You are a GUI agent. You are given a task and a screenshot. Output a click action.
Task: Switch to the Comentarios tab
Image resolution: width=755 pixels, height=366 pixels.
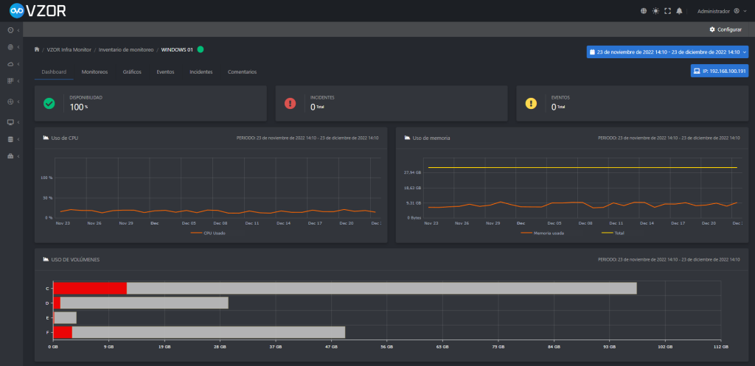tap(242, 71)
